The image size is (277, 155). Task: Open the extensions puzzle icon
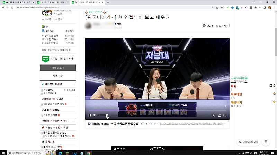256,8
